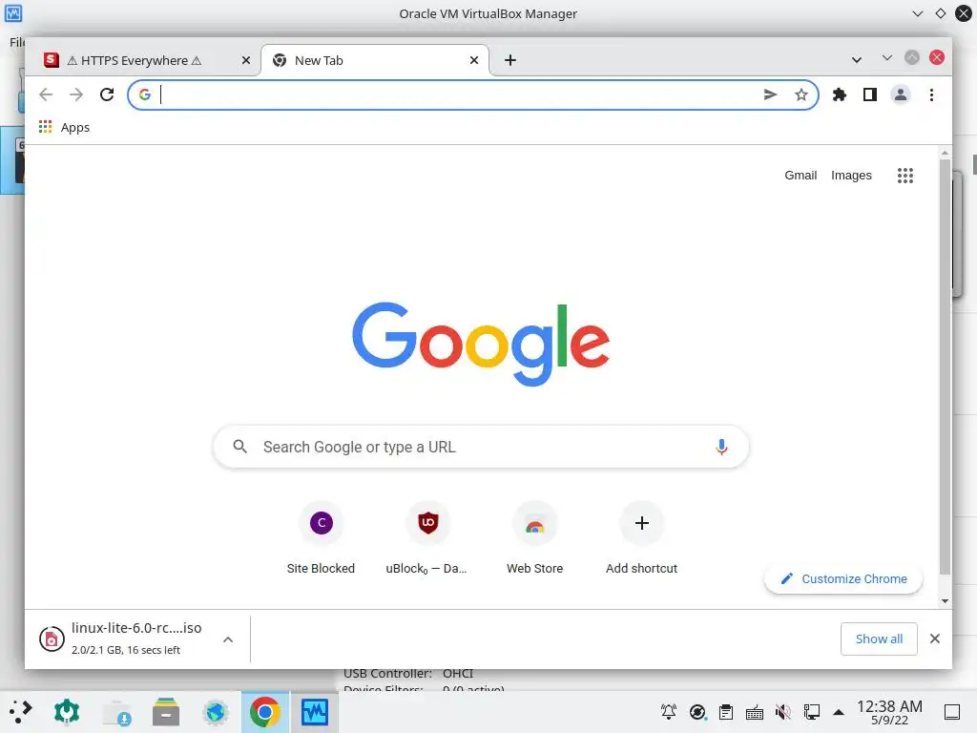Open the Chrome profile avatar
The height and width of the screenshot is (733, 977).
point(901,94)
